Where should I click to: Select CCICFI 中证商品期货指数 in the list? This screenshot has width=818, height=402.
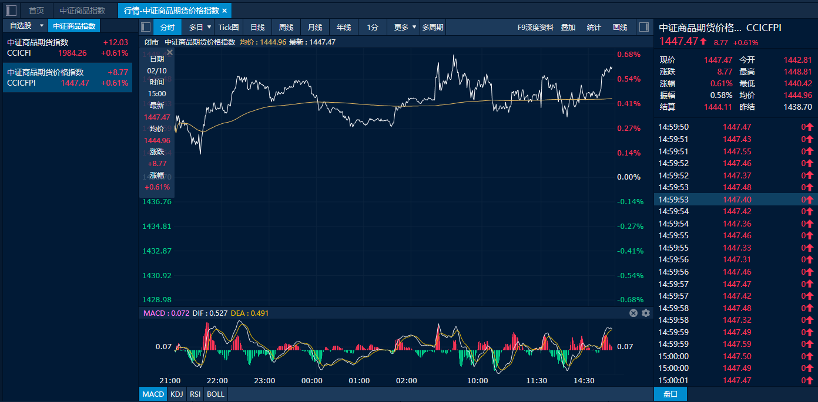[68, 48]
